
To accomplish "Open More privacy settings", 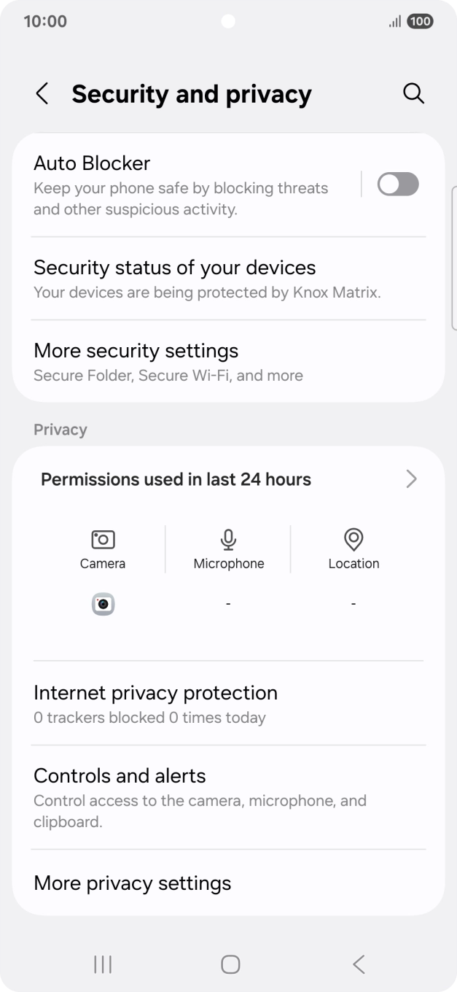I will (132, 883).
